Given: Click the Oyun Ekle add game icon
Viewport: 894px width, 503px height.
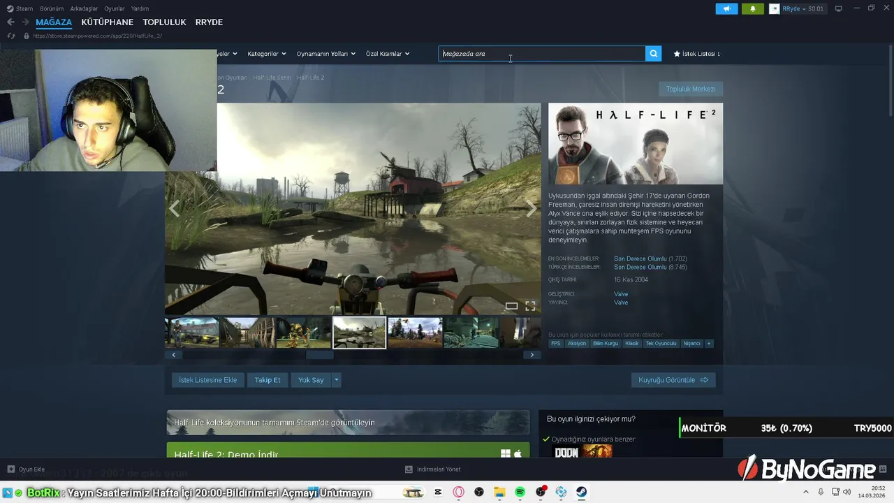Looking at the screenshot, I should [11, 469].
